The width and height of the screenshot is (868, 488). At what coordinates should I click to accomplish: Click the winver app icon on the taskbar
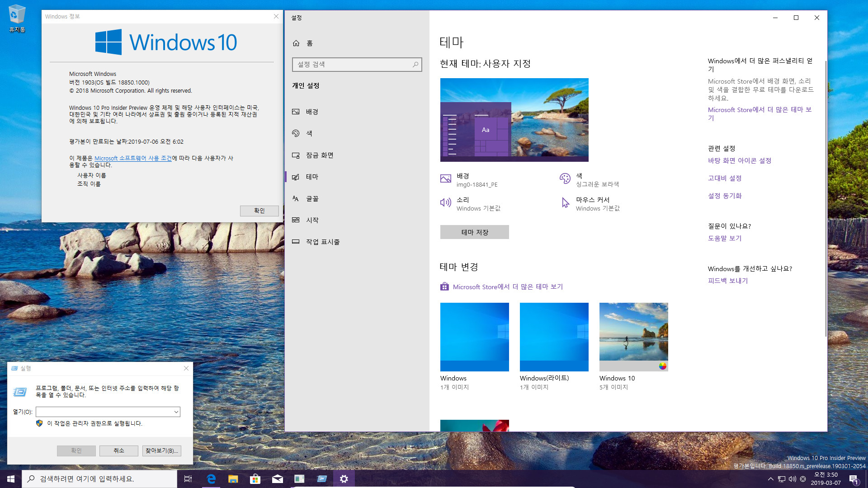tap(299, 479)
